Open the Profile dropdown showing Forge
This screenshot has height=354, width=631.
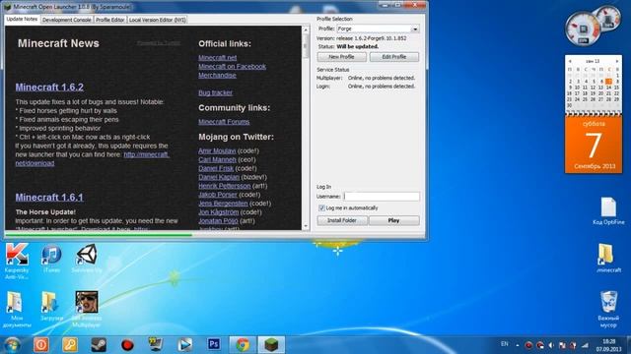click(378, 29)
